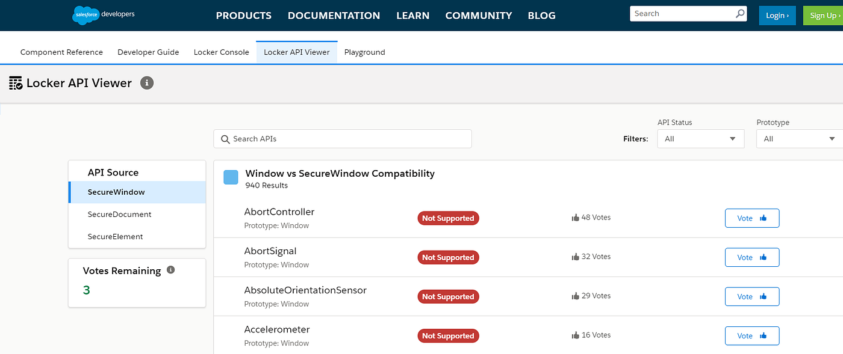Go to the BLOG page

[541, 16]
